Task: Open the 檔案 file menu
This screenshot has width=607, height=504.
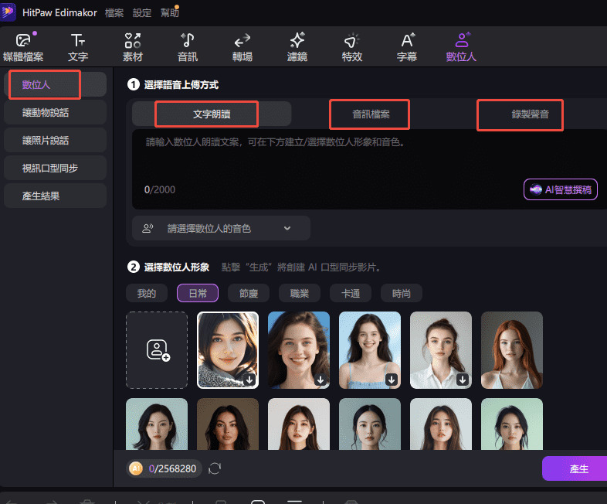Action: [114, 13]
